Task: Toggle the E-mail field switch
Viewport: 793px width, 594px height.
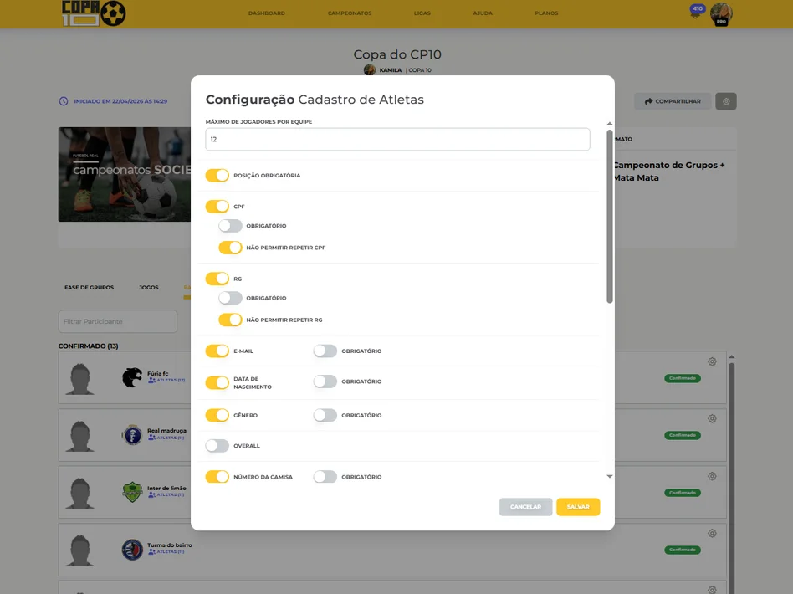Action: [x=217, y=351]
